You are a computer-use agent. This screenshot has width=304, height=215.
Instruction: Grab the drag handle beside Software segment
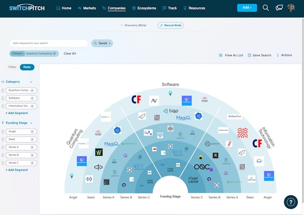tap(3, 98)
